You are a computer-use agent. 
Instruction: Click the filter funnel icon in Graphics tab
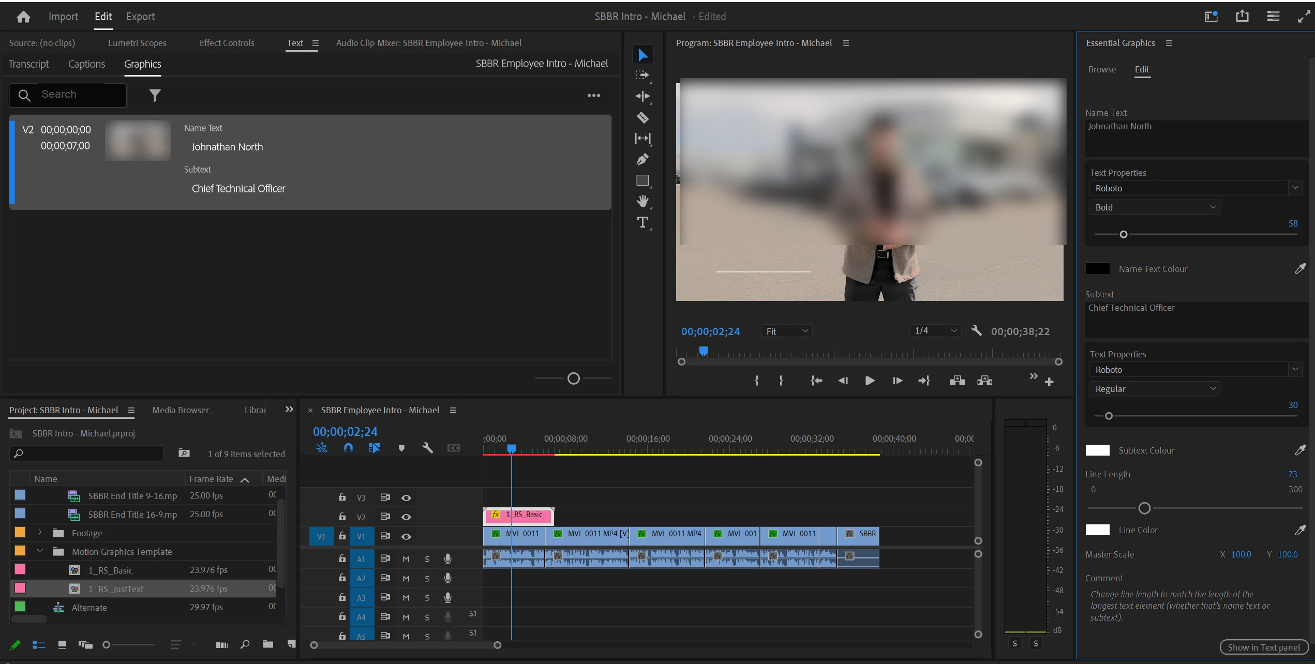[155, 95]
